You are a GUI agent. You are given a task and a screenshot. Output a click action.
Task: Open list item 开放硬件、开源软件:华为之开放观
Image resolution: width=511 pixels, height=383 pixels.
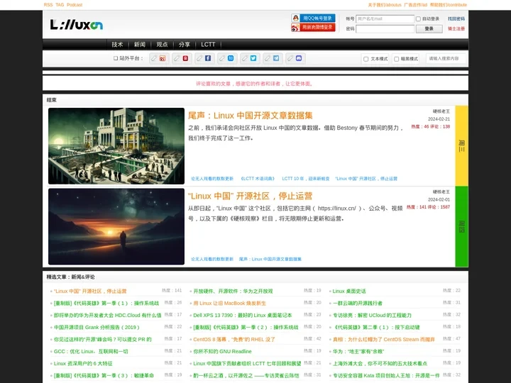coord(233,292)
